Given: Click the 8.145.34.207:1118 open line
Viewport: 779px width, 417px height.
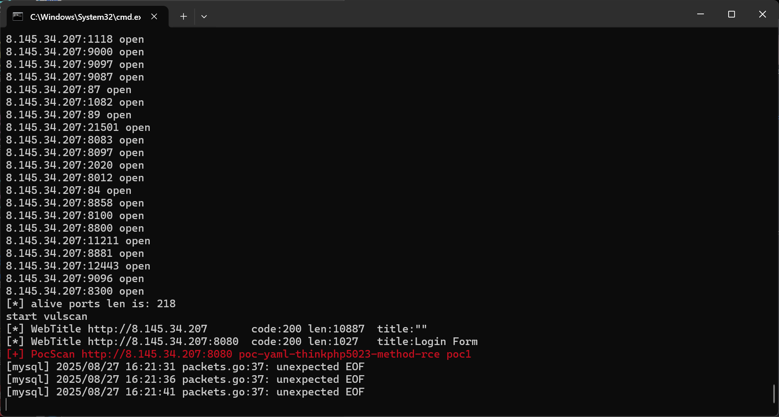Looking at the screenshot, I should (75, 39).
